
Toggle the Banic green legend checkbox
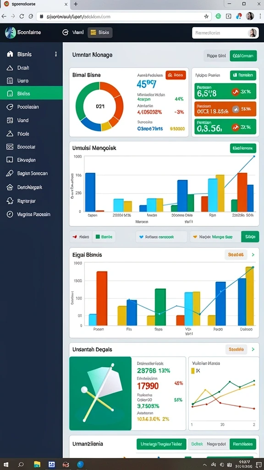click(x=98, y=236)
